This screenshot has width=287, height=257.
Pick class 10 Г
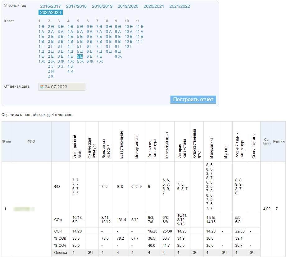coord(129,47)
